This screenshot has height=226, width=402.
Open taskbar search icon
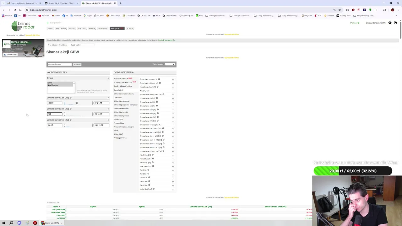click(11, 223)
